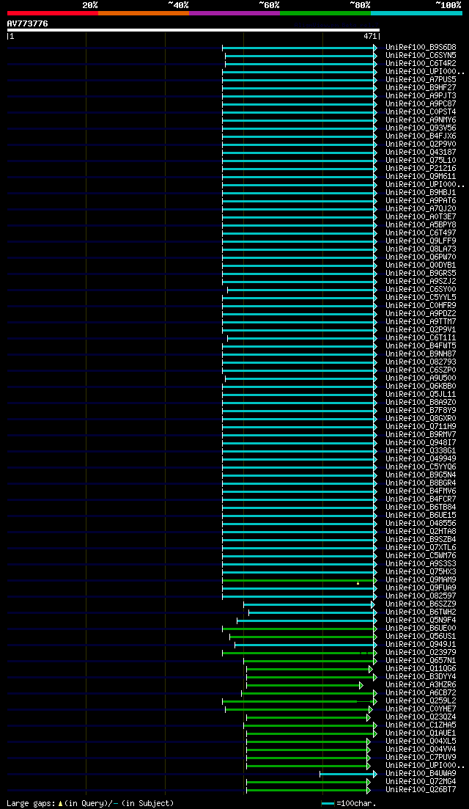Select hit UniRef100_B9G5N4

tap(421, 475)
